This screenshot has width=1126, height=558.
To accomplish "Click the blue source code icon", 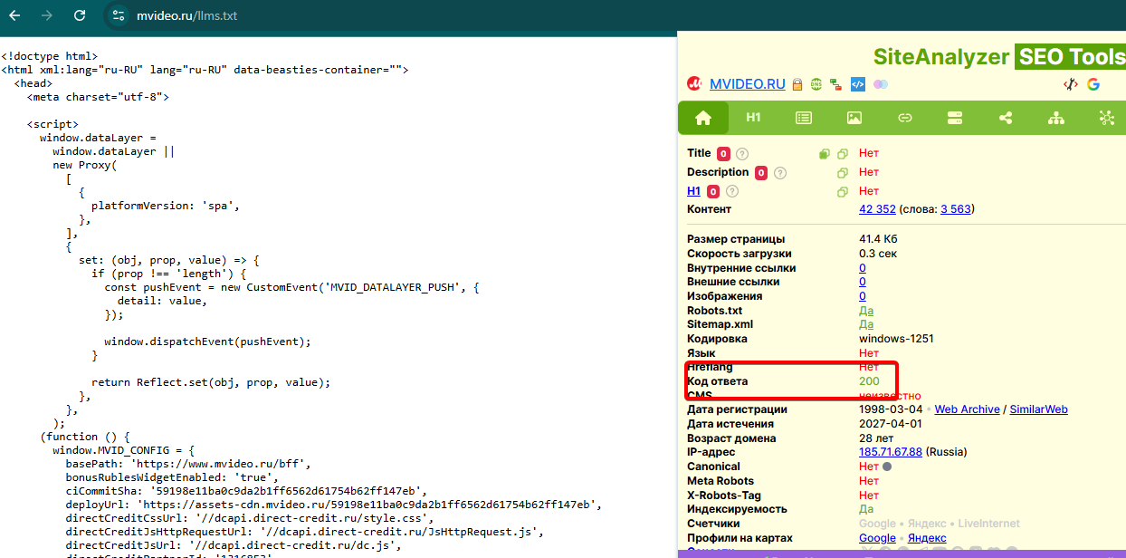I will [x=858, y=84].
